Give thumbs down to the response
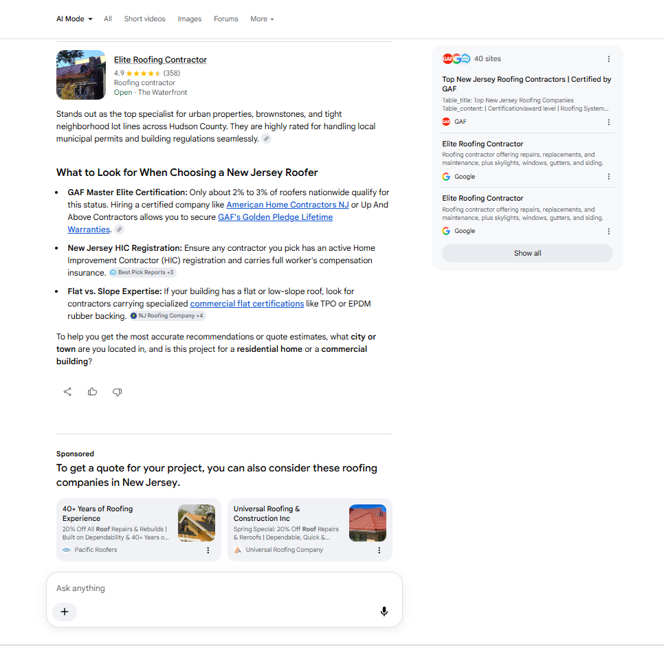The image size is (664, 646). [118, 392]
